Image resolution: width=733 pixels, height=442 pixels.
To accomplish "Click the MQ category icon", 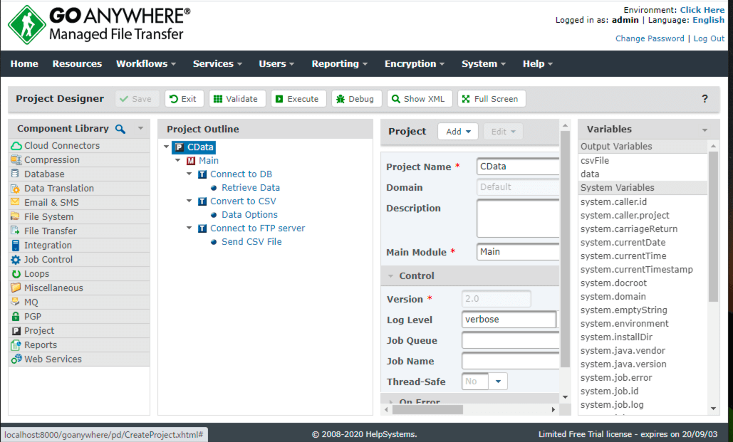I will tap(16, 302).
